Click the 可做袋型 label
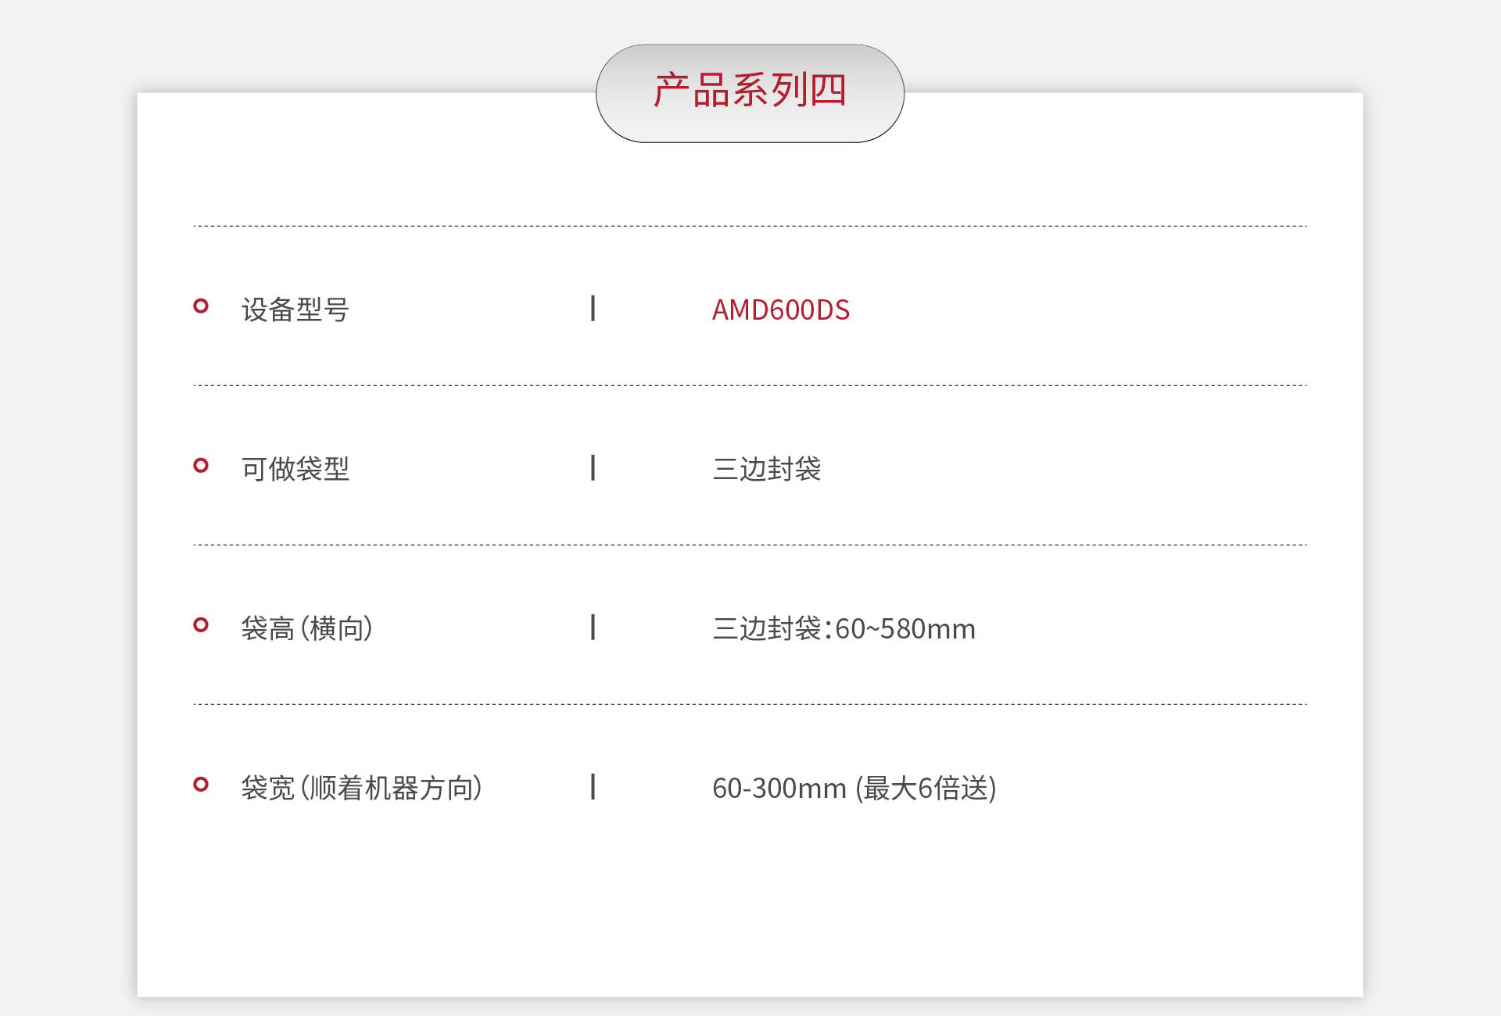 coord(295,470)
